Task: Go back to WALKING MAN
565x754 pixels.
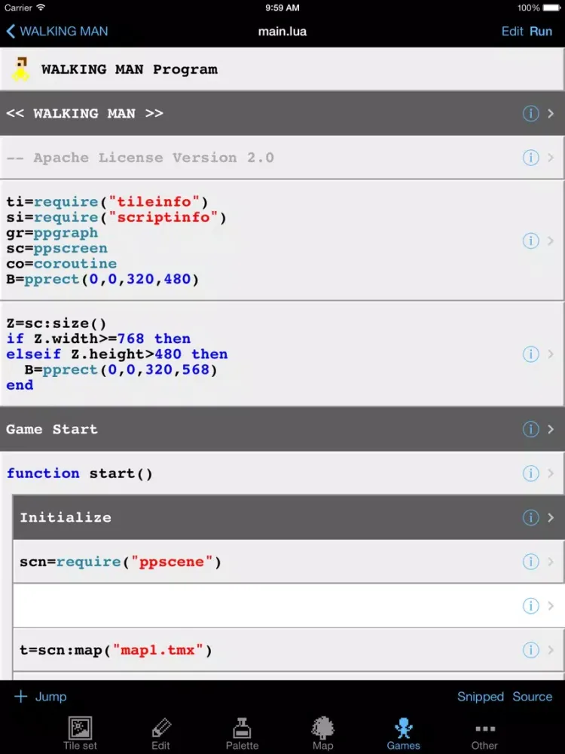Action: click(x=57, y=31)
